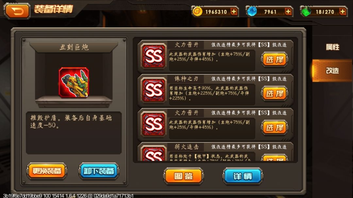Click the orange back arrow button
This screenshot has height=198, width=353.
17,10
